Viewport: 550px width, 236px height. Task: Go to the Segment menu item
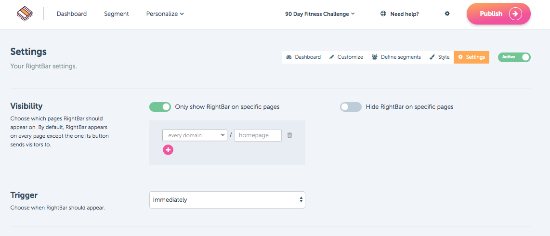(117, 14)
